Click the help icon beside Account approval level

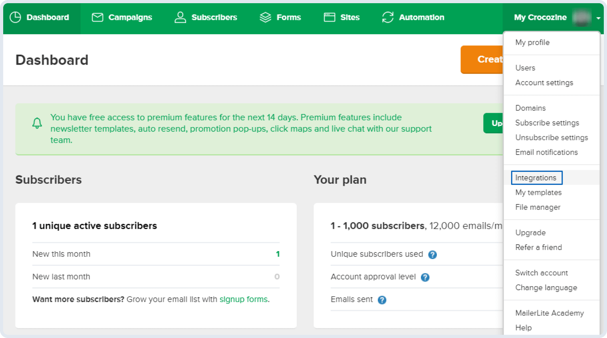coord(425,277)
